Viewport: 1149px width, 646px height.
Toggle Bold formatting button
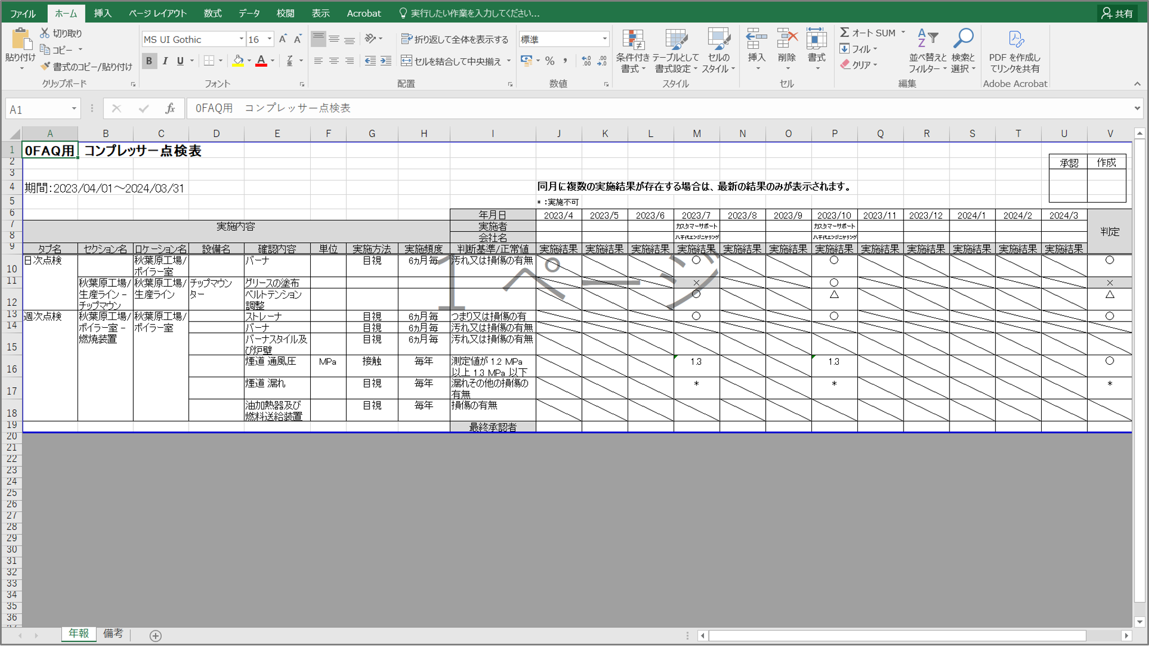[149, 61]
